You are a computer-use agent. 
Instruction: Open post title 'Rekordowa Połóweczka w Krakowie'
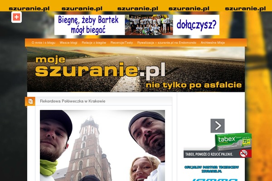(73, 101)
